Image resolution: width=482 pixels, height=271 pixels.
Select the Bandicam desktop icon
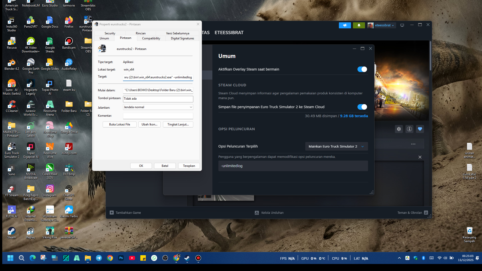(69, 43)
